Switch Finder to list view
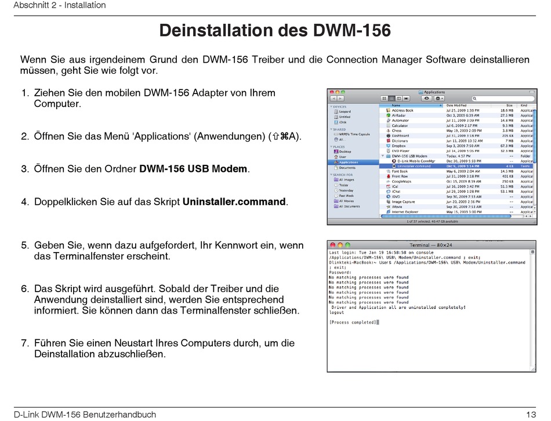 (x=391, y=99)
